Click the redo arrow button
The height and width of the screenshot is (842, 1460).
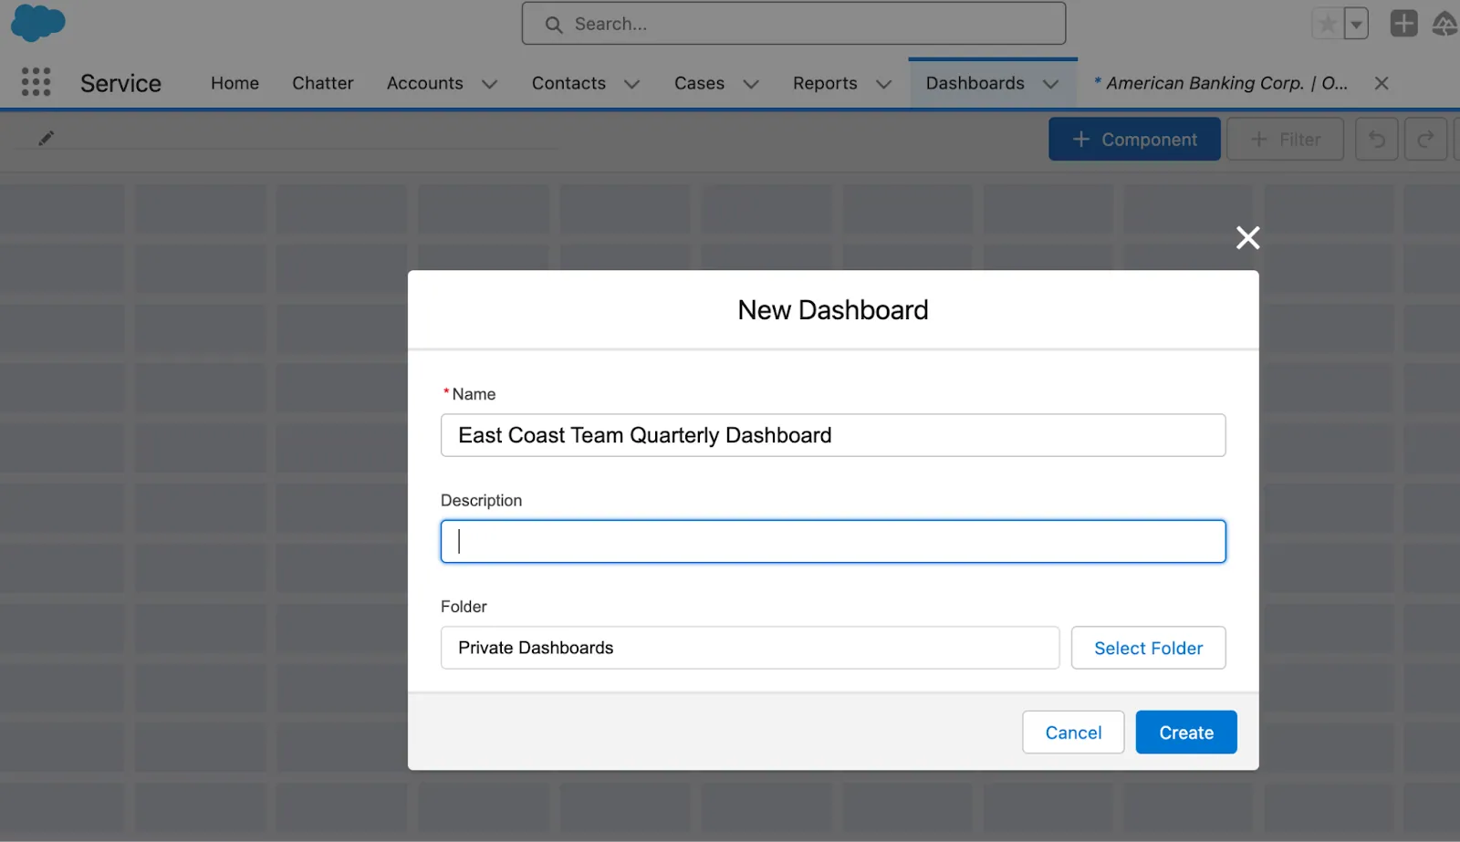tap(1425, 140)
